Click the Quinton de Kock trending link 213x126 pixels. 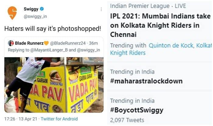tap(171, 46)
